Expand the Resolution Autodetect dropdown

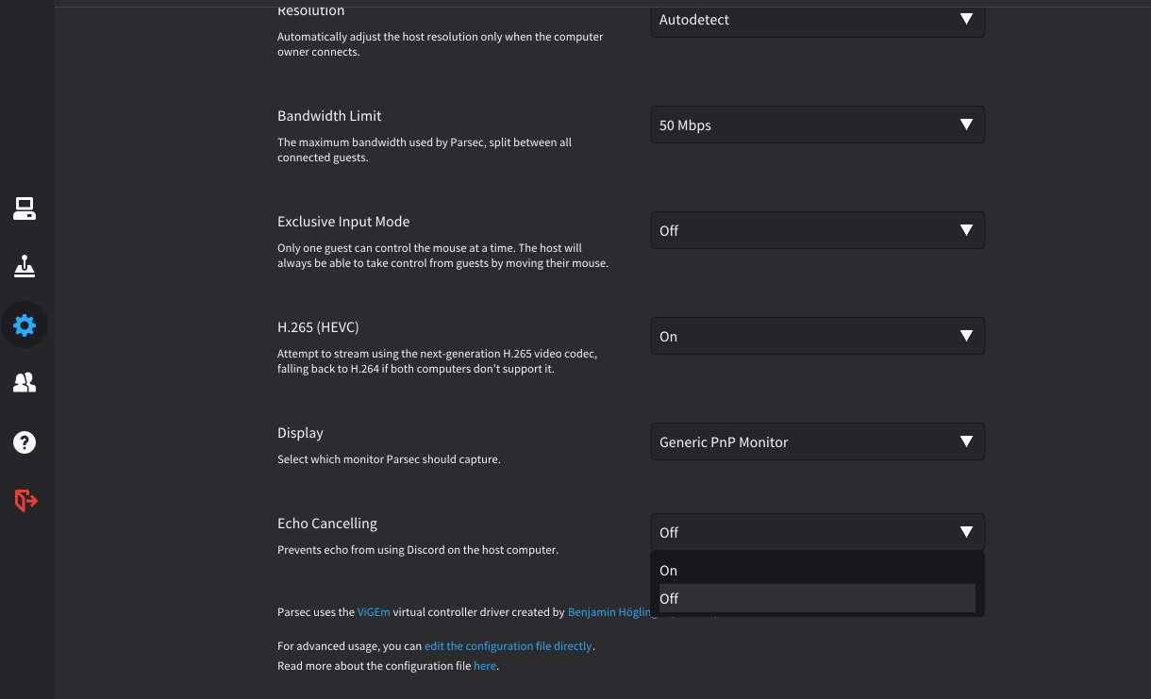click(817, 20)
